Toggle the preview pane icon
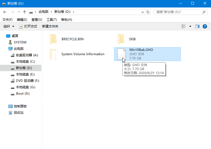Viewport: 211px width, 149px height. (197, 26)
